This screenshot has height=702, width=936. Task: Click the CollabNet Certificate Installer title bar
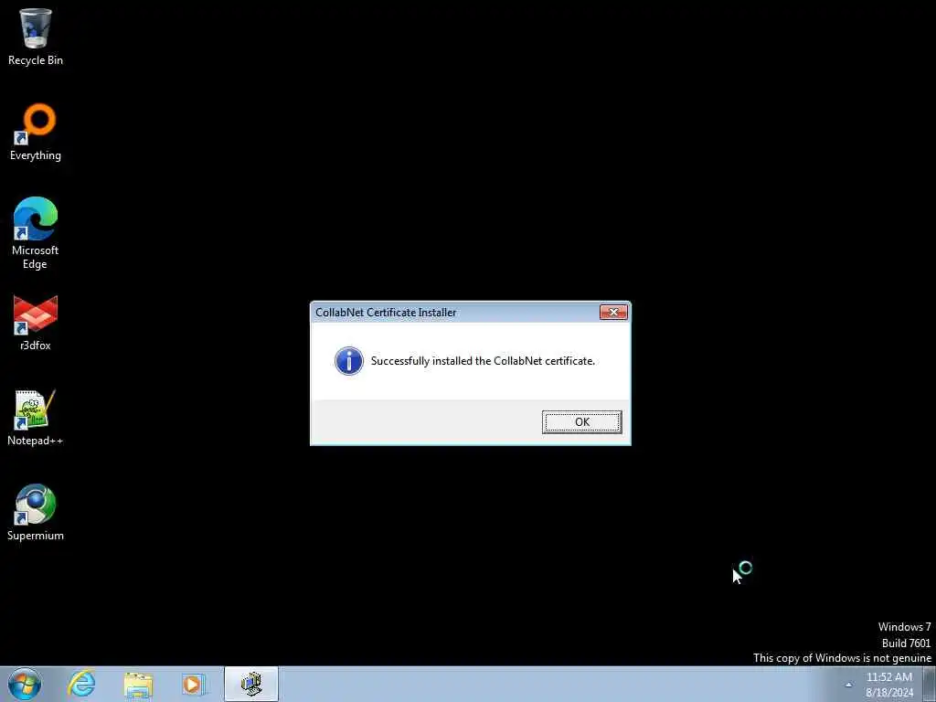coord(457,313)
